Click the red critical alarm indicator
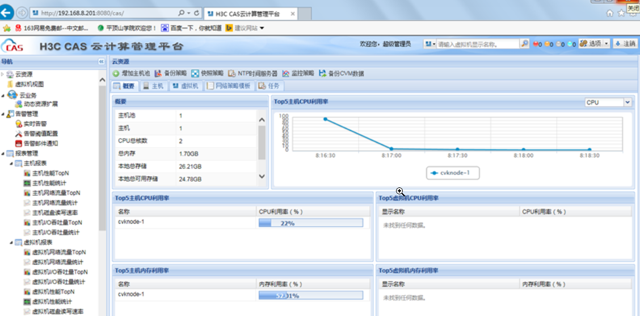640x316 pixels. click(536, 44)
